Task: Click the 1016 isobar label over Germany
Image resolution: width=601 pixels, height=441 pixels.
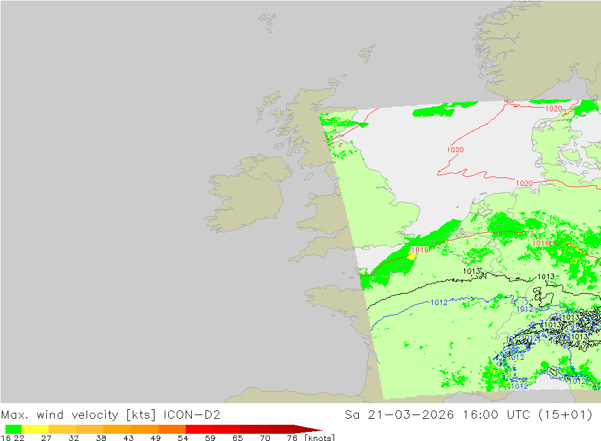Action: click(541, 243)
